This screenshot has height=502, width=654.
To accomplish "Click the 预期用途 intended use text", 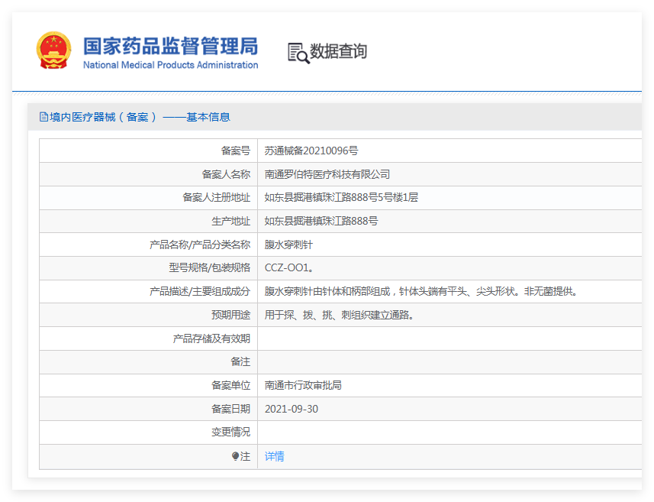I will pyautogui.click(x=340, y=315).
